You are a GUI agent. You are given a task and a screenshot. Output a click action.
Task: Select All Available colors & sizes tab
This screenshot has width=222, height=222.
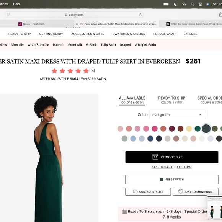point(132,100)
